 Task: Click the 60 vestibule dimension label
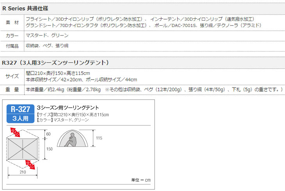coord(49,134)
